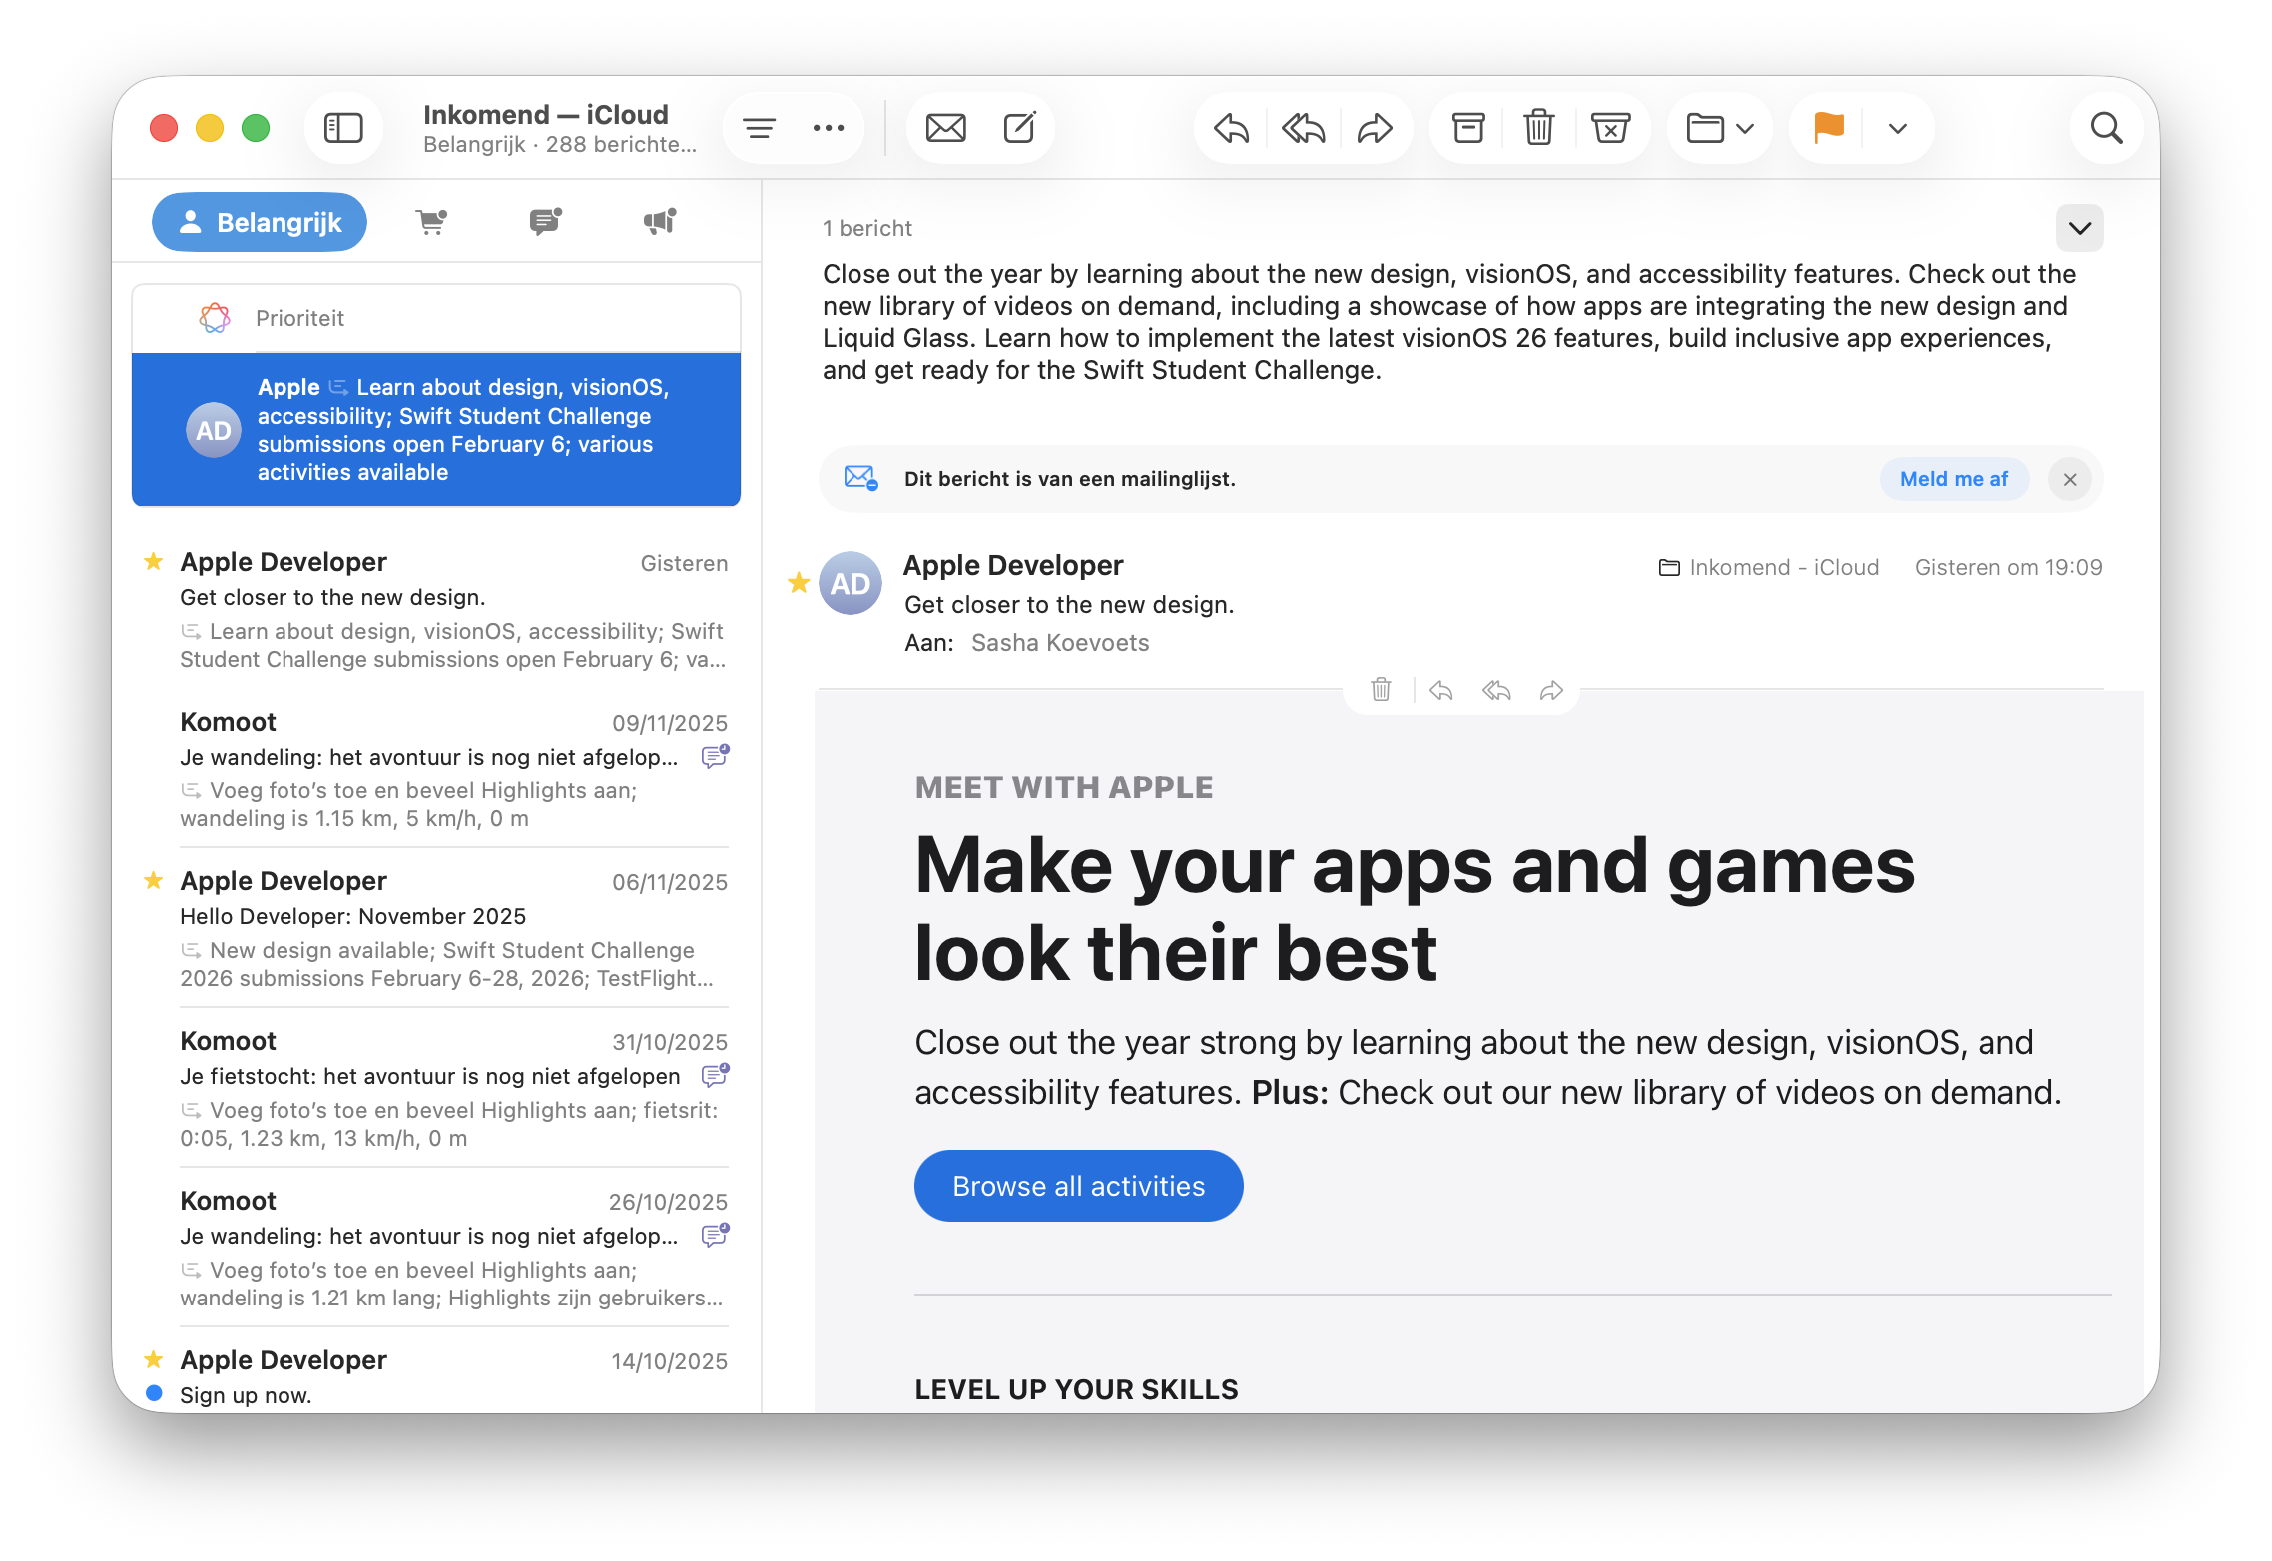Click the get new mail envelope icon

tap(945, 128)
